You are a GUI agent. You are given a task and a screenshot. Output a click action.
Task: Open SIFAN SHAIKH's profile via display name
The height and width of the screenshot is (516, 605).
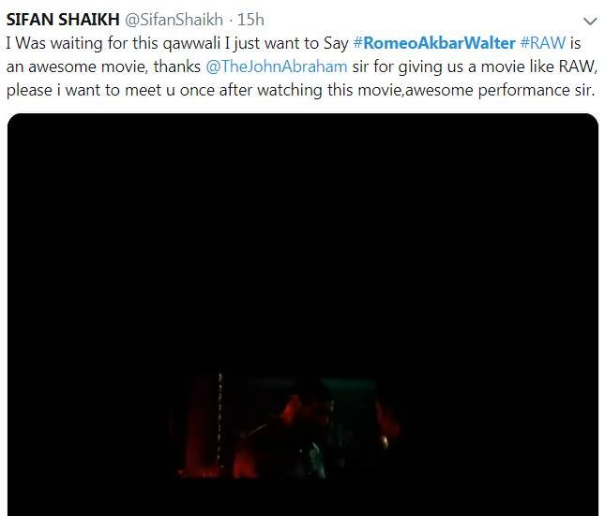(x=63, y=20)
